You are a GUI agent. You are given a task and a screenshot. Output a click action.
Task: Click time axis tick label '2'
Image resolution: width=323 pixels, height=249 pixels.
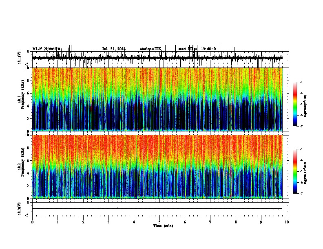[x=83, y=222]
